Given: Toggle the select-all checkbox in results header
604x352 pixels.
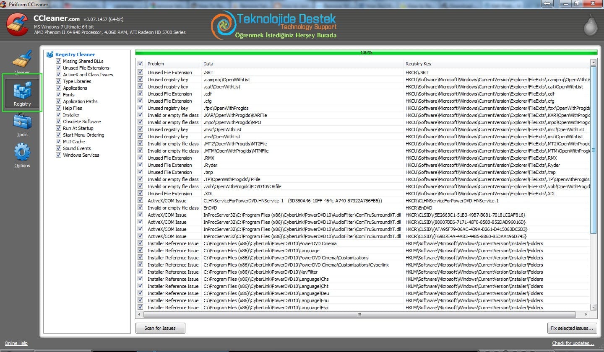Looking at the screenshot, I should [x=140, y=64].
